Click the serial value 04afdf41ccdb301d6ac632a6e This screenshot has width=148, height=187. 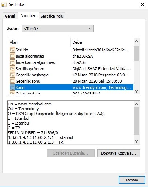coord(101,50)
